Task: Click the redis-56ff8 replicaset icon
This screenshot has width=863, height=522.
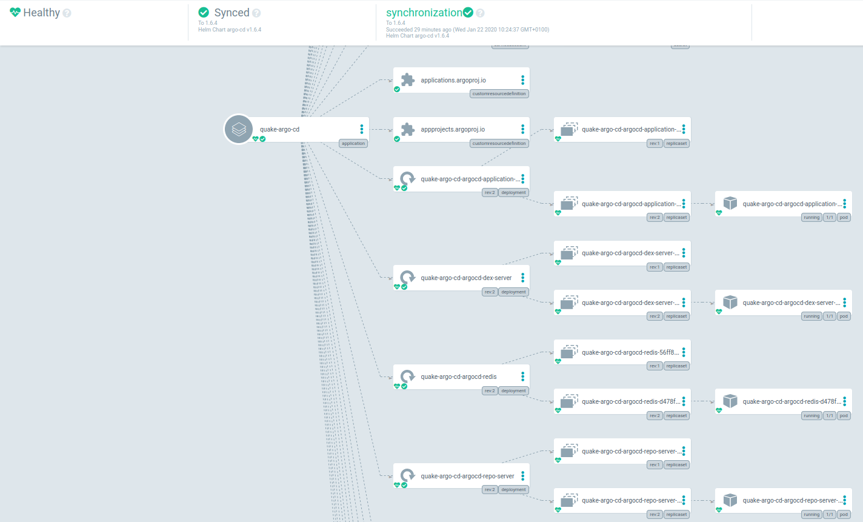Action: point(569,352)
